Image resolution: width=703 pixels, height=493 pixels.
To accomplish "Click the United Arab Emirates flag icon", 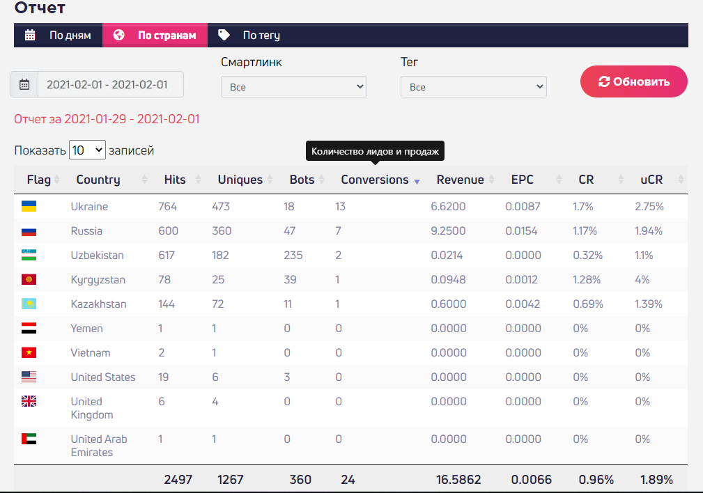I will pos(29,439).
